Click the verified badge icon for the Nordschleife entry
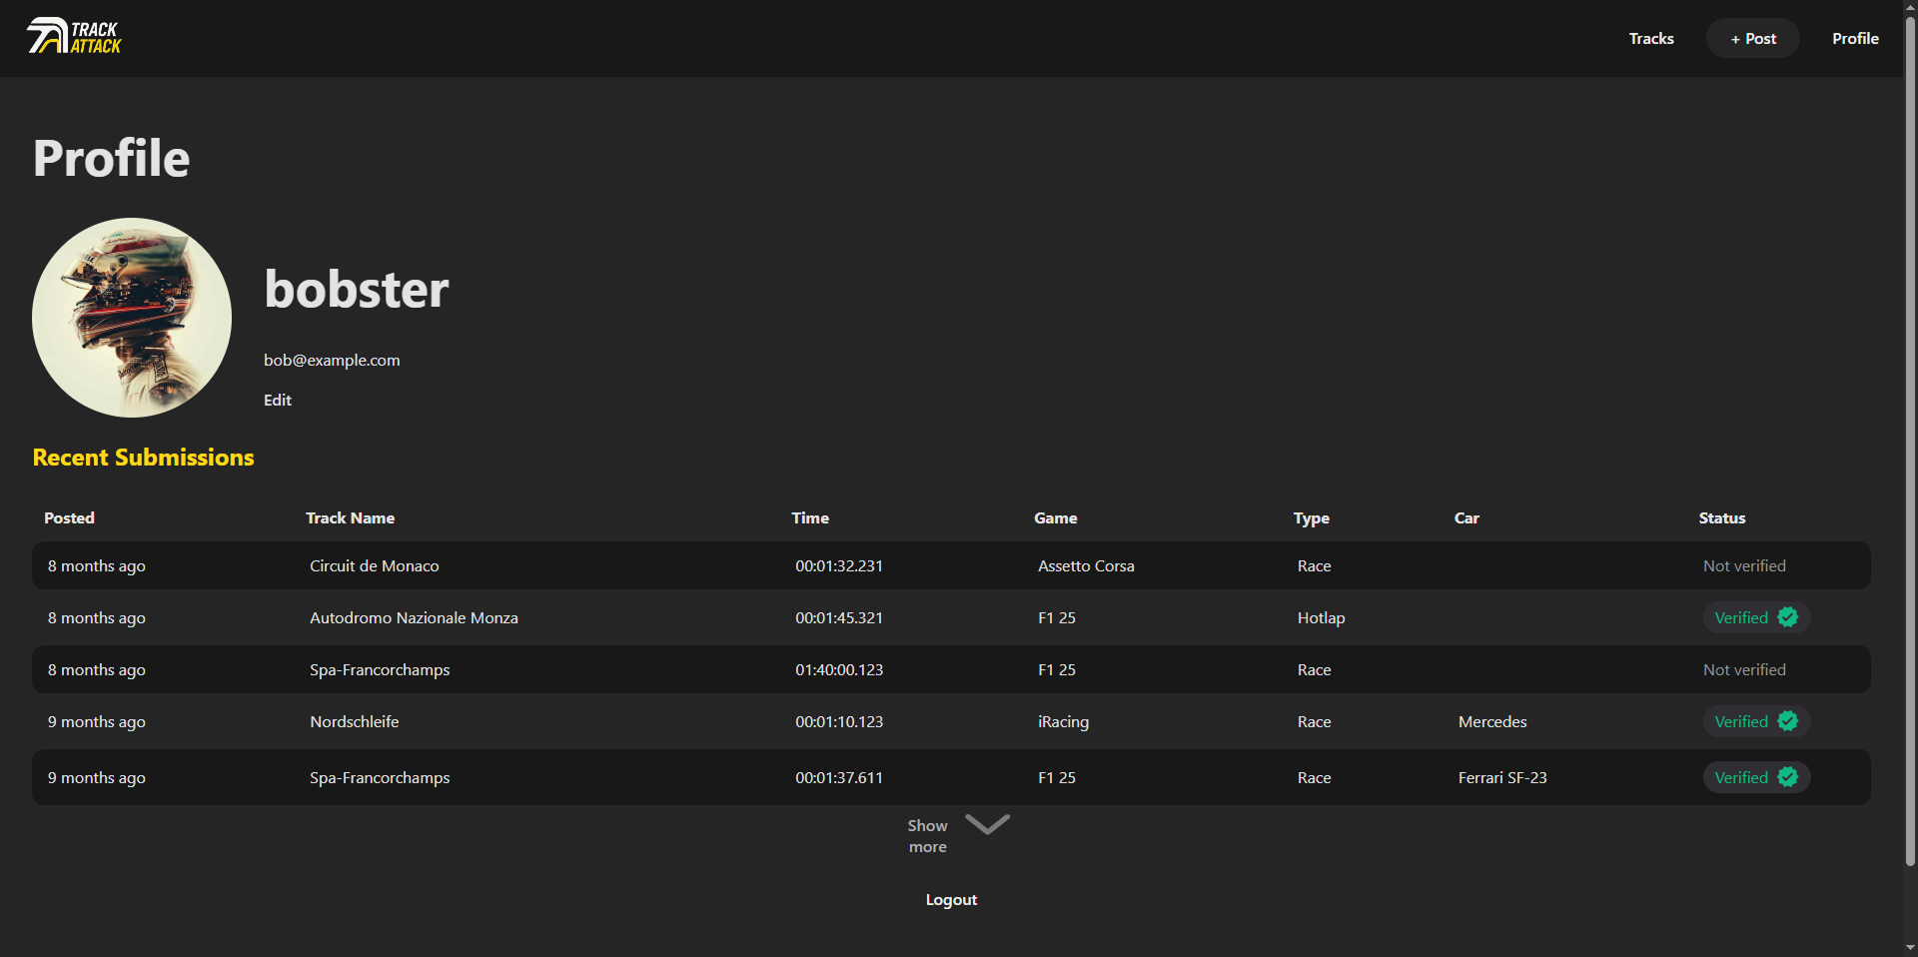Image resolution: width=1918 pixels, height=957 pixels. [x=1789, y=721]
